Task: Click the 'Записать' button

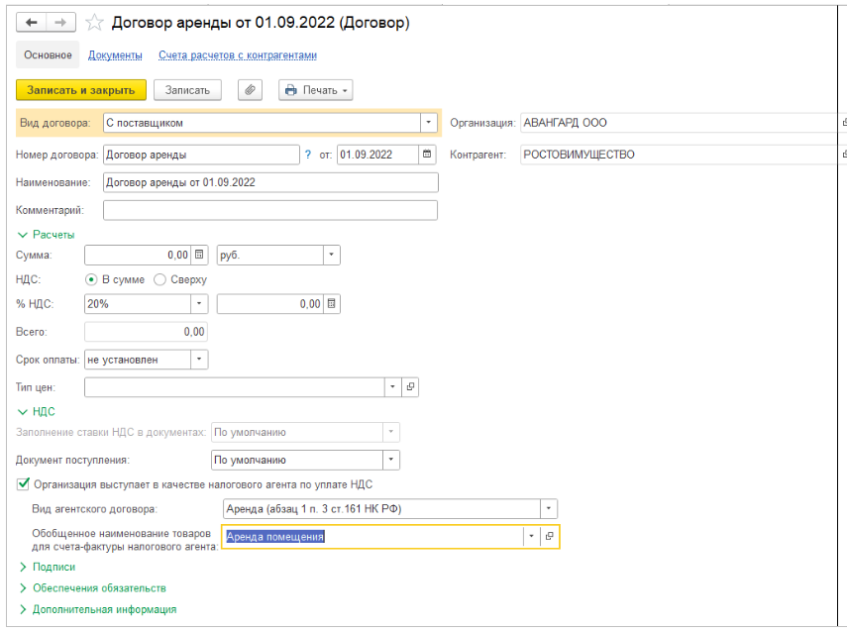Action: click(187, 90)
